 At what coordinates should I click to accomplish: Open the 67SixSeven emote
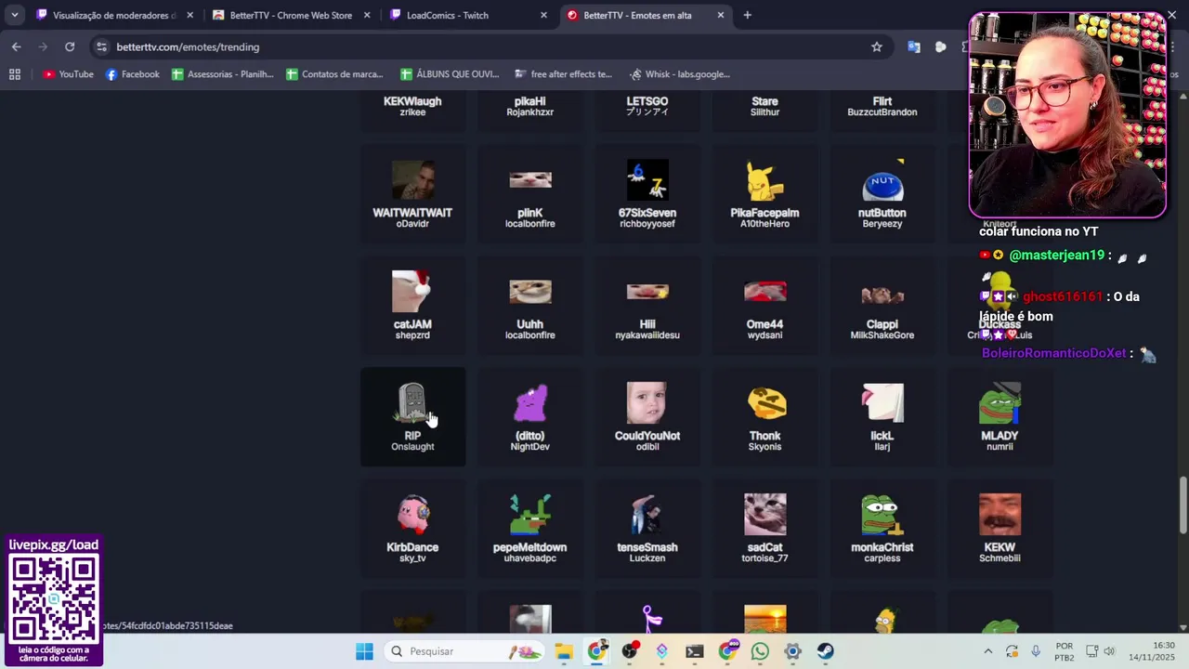tap(647, 194)
